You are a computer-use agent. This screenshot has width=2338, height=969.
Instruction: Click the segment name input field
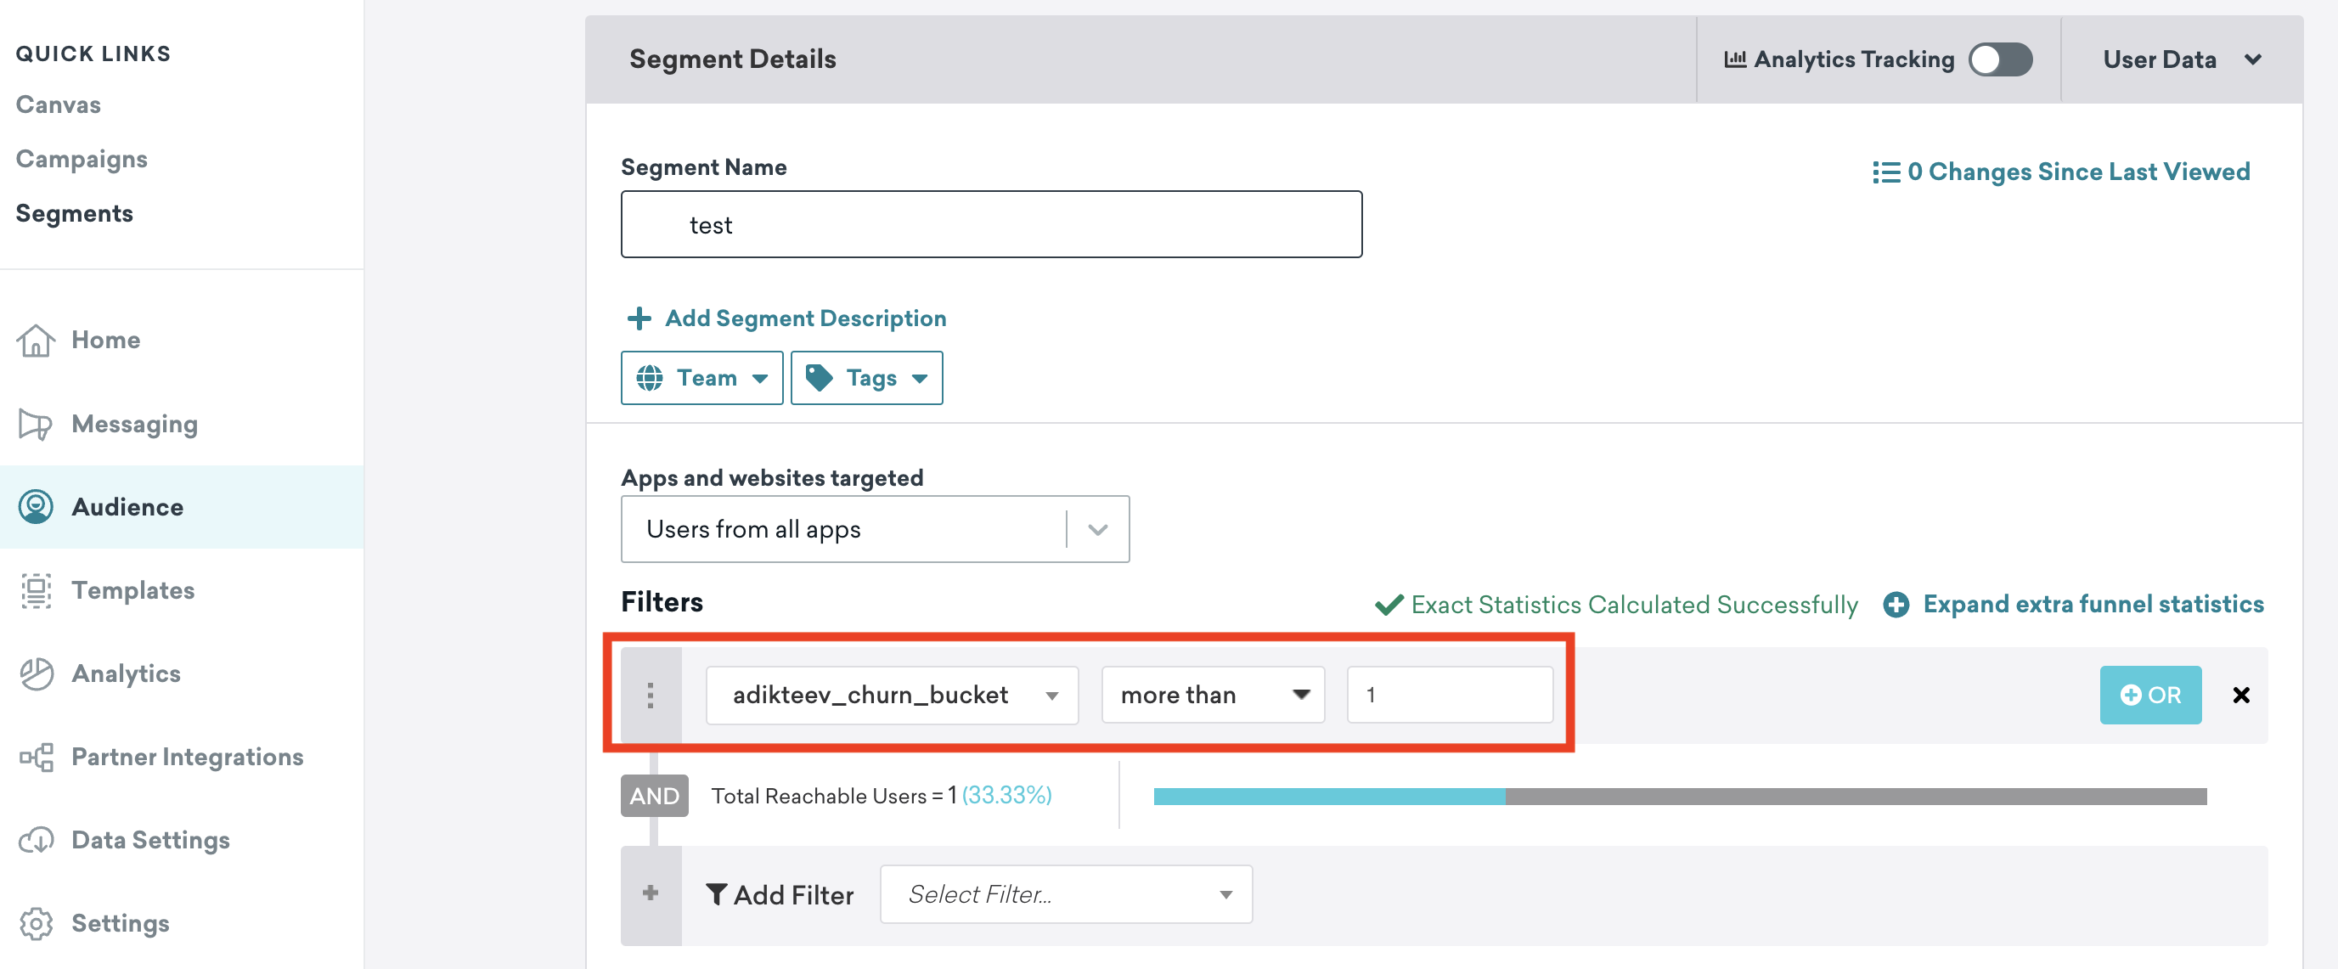coord(993,223)
